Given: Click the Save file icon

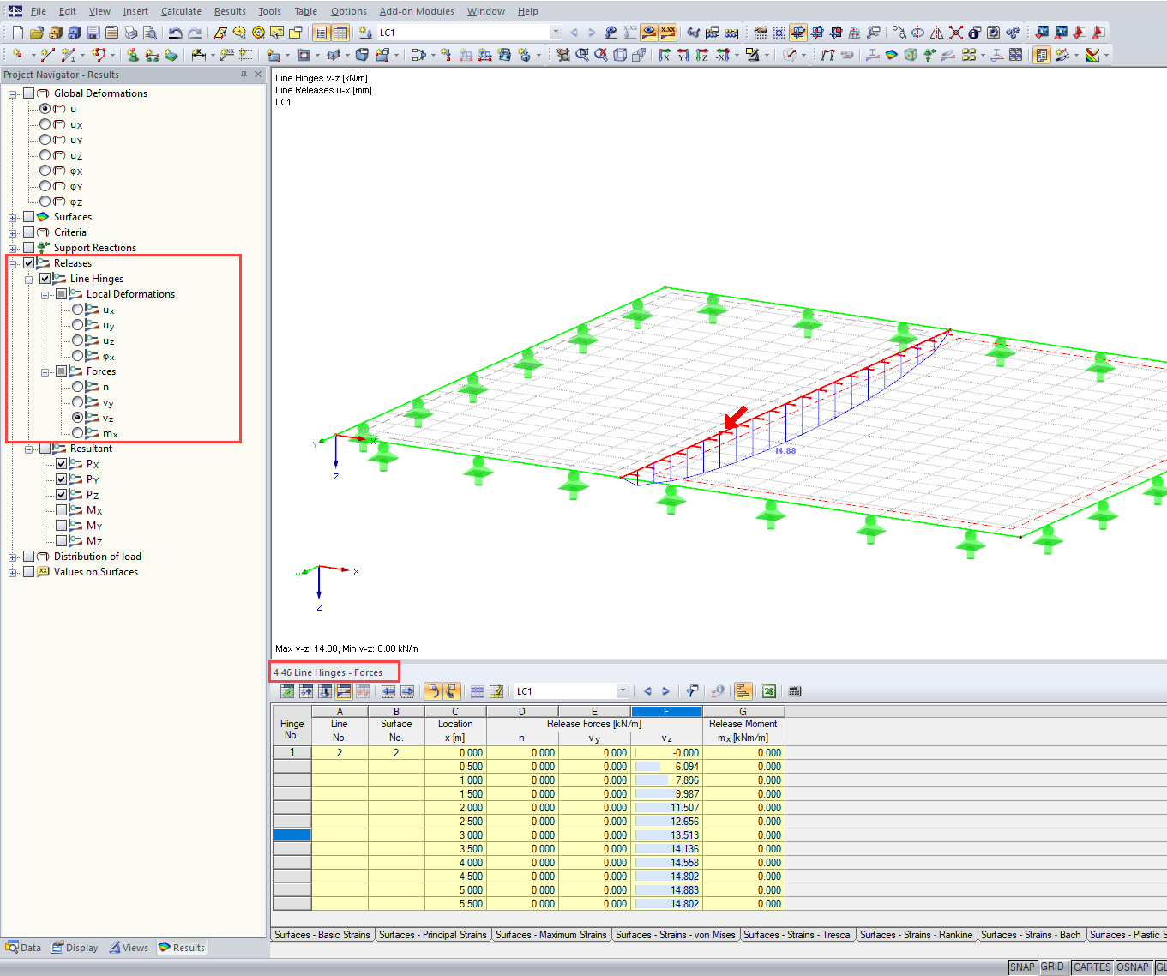Looking at the screenshot, I should [93, 33].
